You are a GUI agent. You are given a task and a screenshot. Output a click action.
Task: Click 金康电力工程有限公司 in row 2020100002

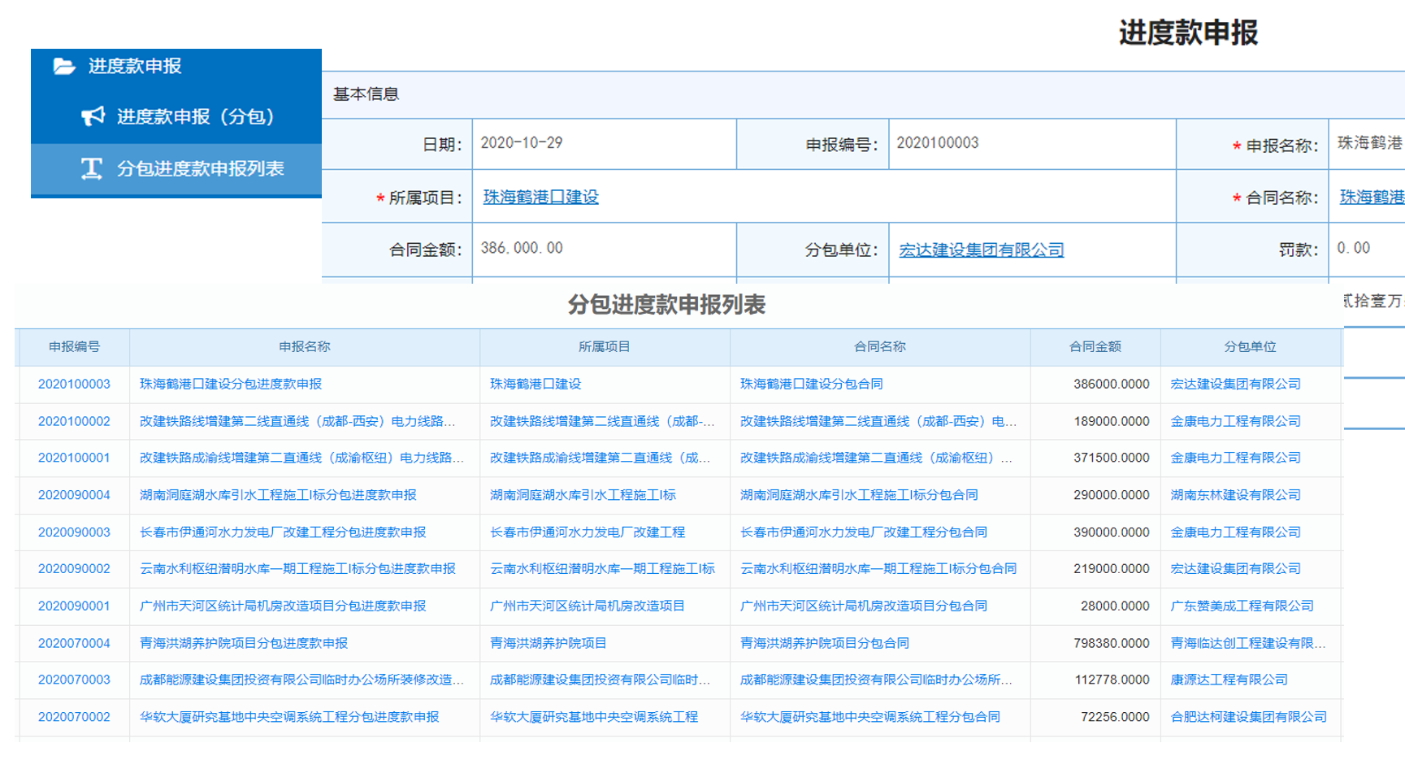tap(1235, 422)
